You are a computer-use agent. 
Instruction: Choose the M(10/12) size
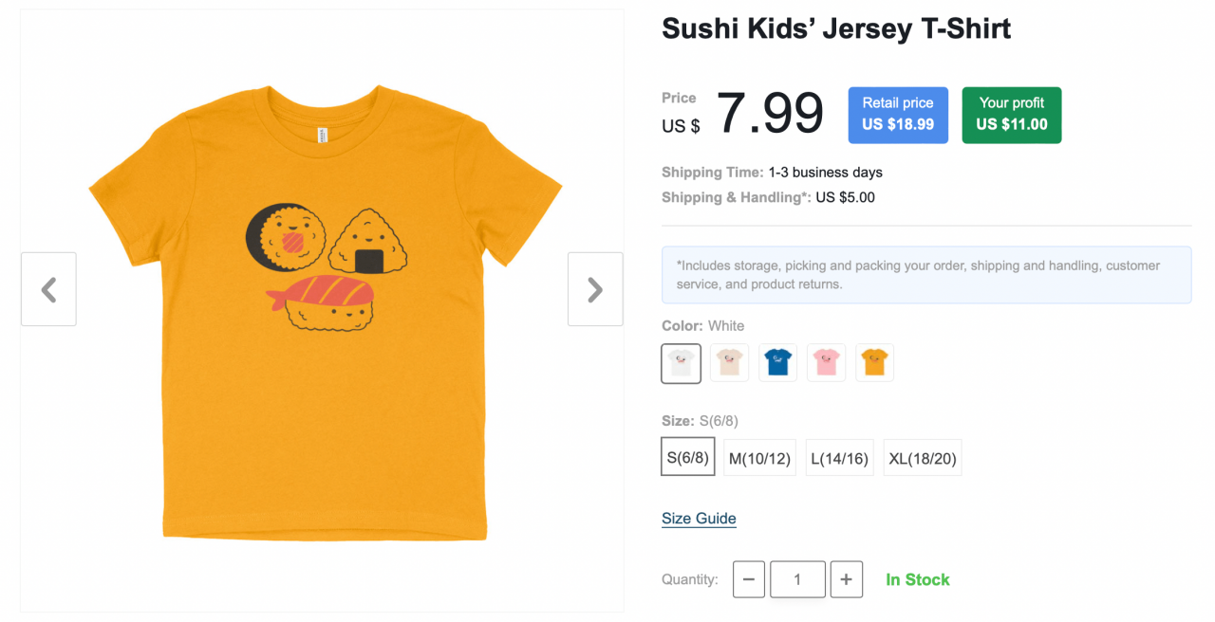(x=759, y=456)
